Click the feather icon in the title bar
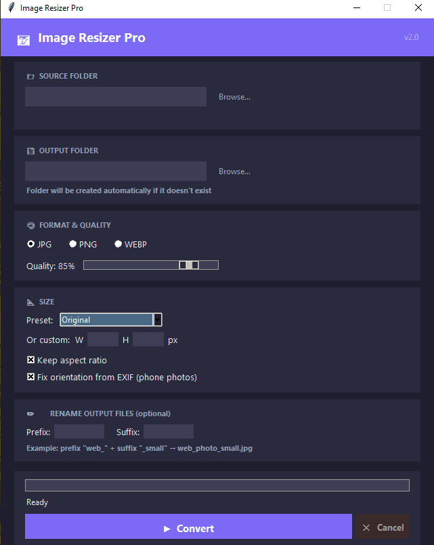Screen dimensions: 434x545 [12, 7]
